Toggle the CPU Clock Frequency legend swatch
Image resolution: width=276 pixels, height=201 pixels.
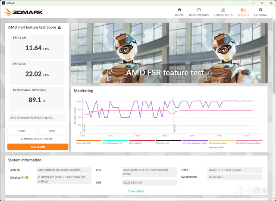[x=195, y=140]
